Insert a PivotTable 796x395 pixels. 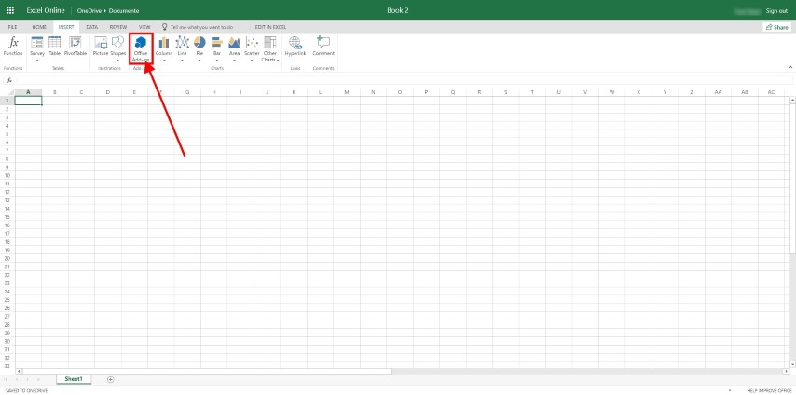[75, 47]
